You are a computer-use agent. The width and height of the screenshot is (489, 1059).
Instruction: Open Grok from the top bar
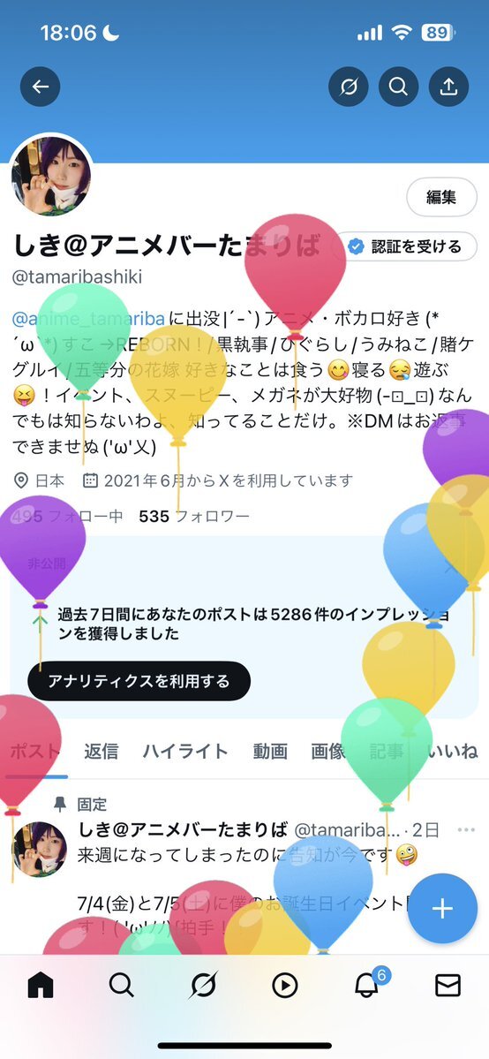point(349,87)
